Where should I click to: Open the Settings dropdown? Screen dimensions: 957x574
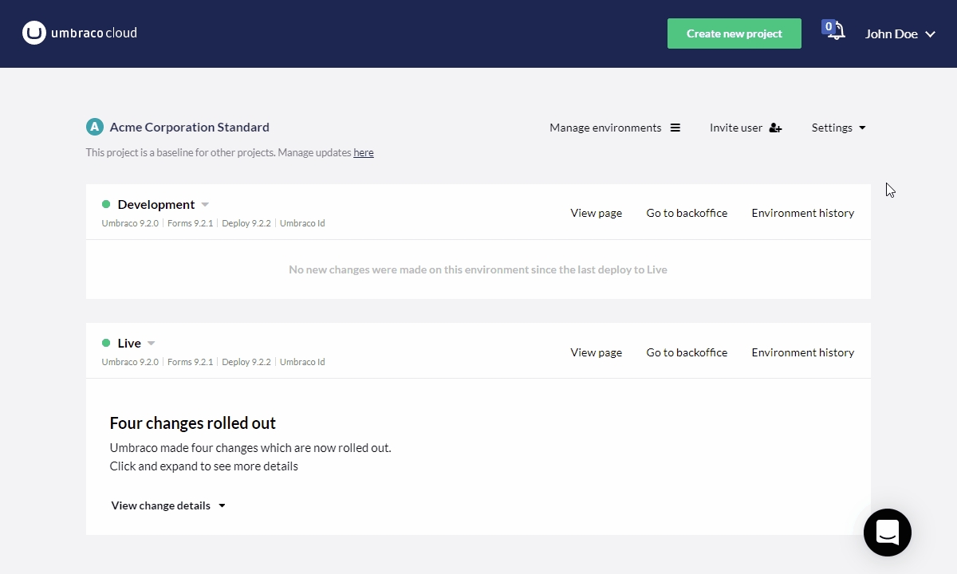838,128
